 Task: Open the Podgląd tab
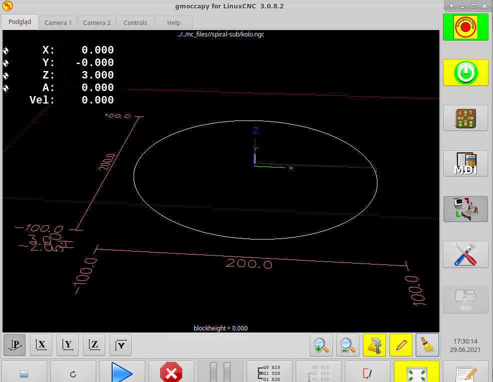point(20,22)
